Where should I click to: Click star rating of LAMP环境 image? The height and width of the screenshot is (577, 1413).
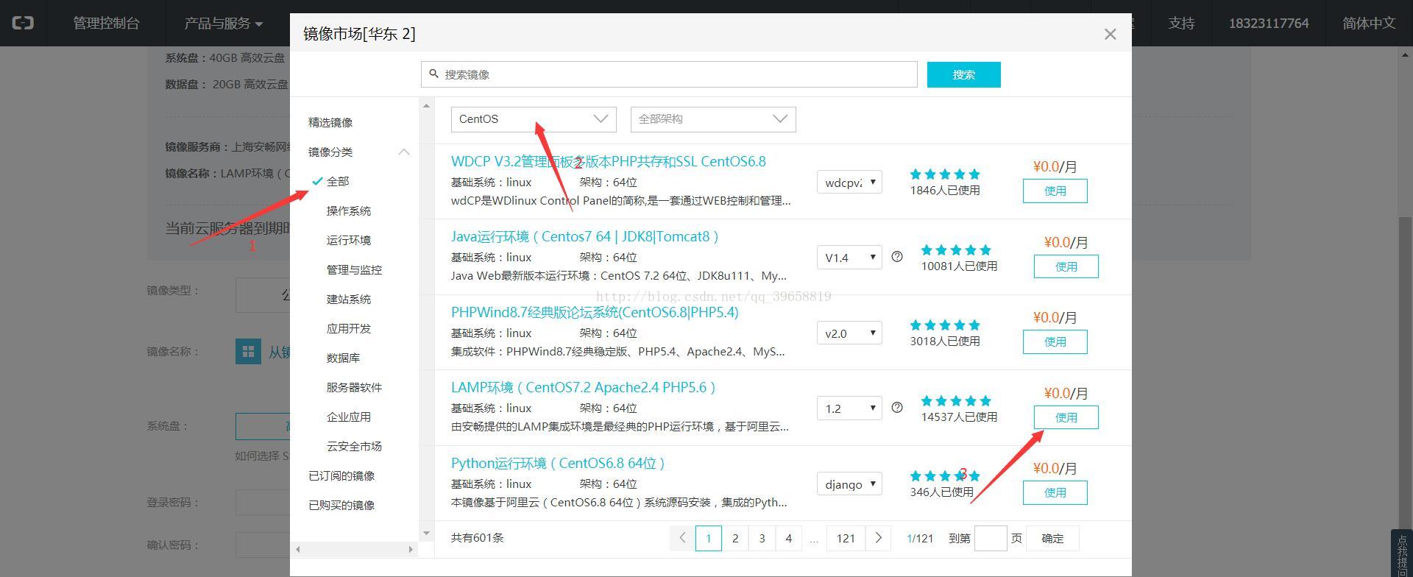pos(956,401)
